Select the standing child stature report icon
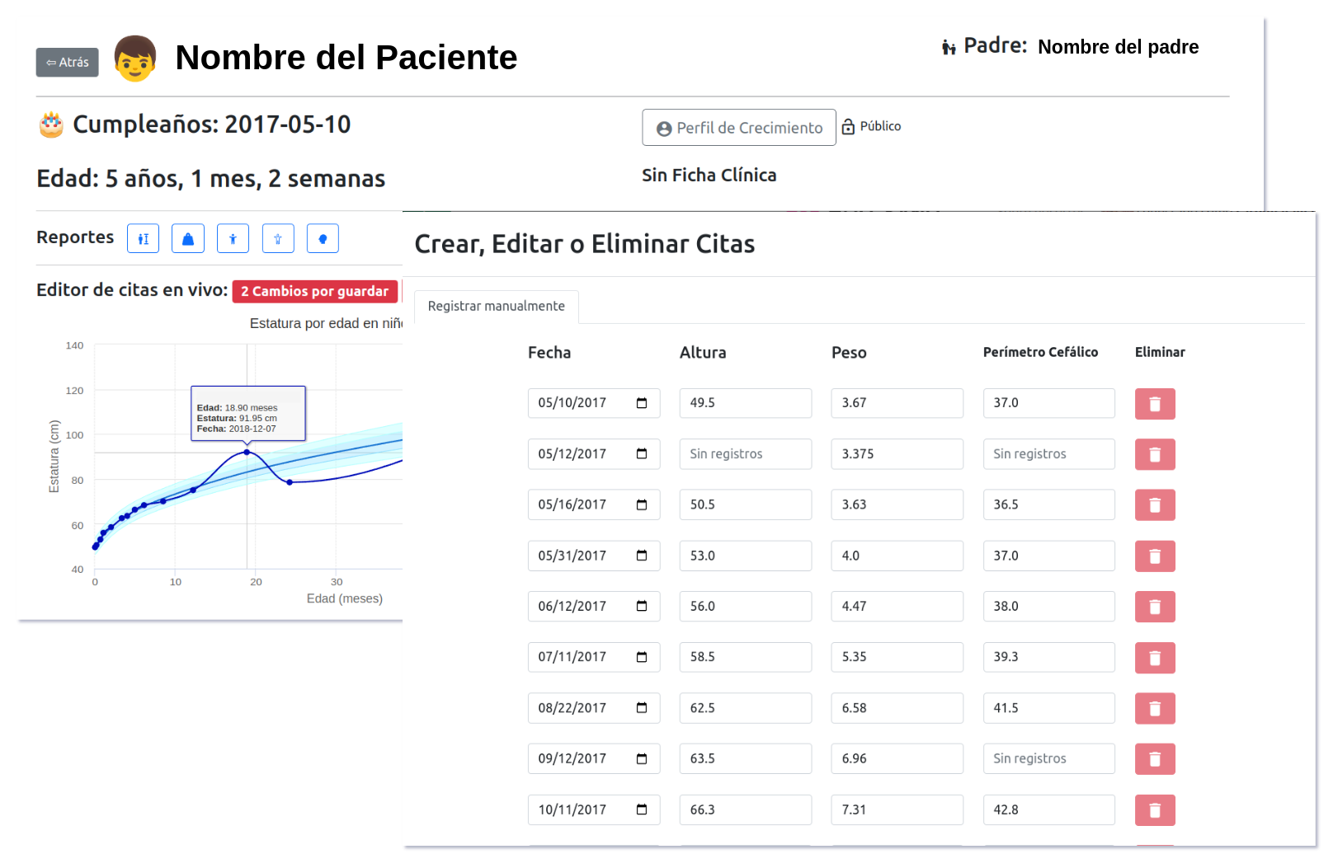The width and height of the screenshot is (1338, 868). [x=233, y=238]
